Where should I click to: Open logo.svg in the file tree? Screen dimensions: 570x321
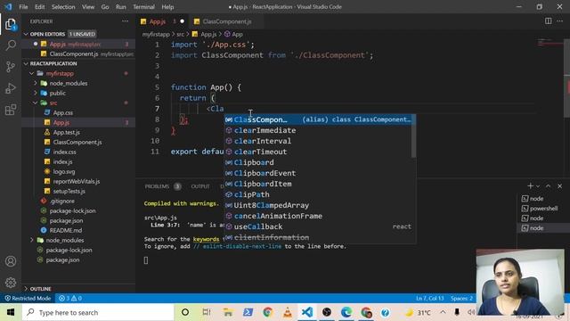pyautogui.click(x=64, y=172)
